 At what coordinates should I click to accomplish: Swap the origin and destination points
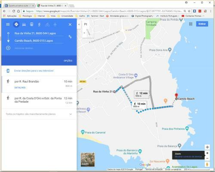coord(70,37)
